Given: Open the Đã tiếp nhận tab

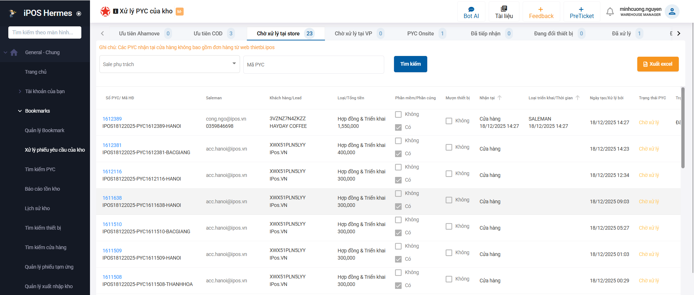Looking at the screenshot, I should pos(491,34).
